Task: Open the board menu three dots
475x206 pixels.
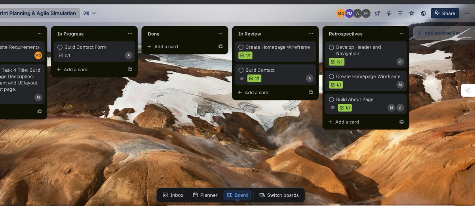Action: pos(467,13)
